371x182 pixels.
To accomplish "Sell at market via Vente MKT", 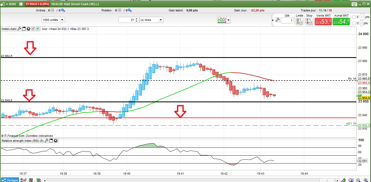I will [323, 21].
